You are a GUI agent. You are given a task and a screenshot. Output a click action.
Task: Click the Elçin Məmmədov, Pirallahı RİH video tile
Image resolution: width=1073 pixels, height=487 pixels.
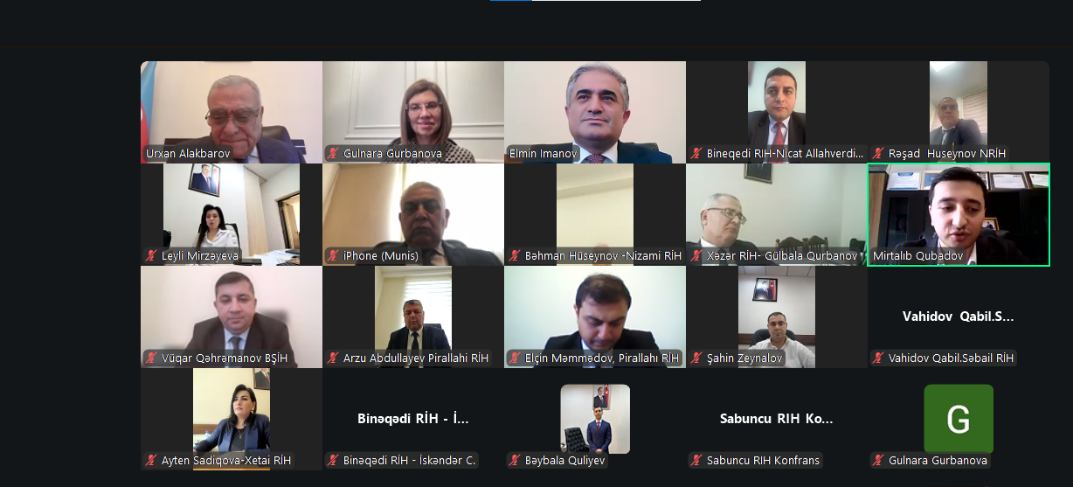click(x=595, y=317)
